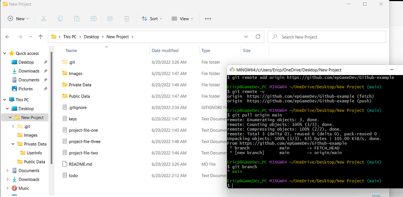
Task: Unpin Downloads from Quick access
Action: click(x=45, y=71)
